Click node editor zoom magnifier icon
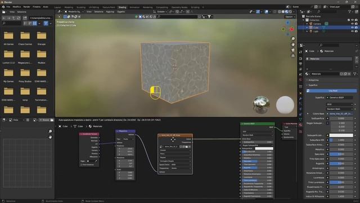Screen dimensions: 360x203 [50, 131]
